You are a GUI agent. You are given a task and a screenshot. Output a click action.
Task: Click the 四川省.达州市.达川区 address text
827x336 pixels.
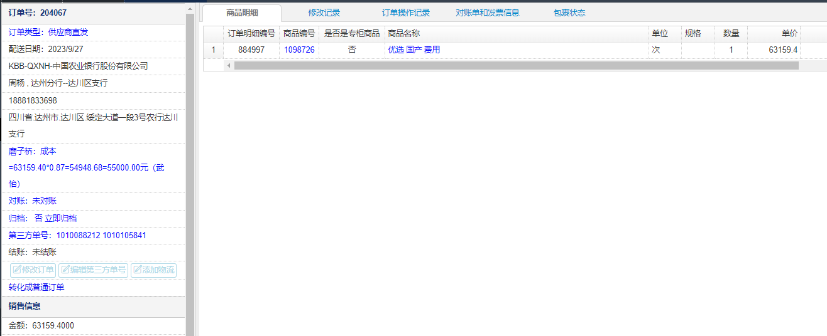[93, 125]
